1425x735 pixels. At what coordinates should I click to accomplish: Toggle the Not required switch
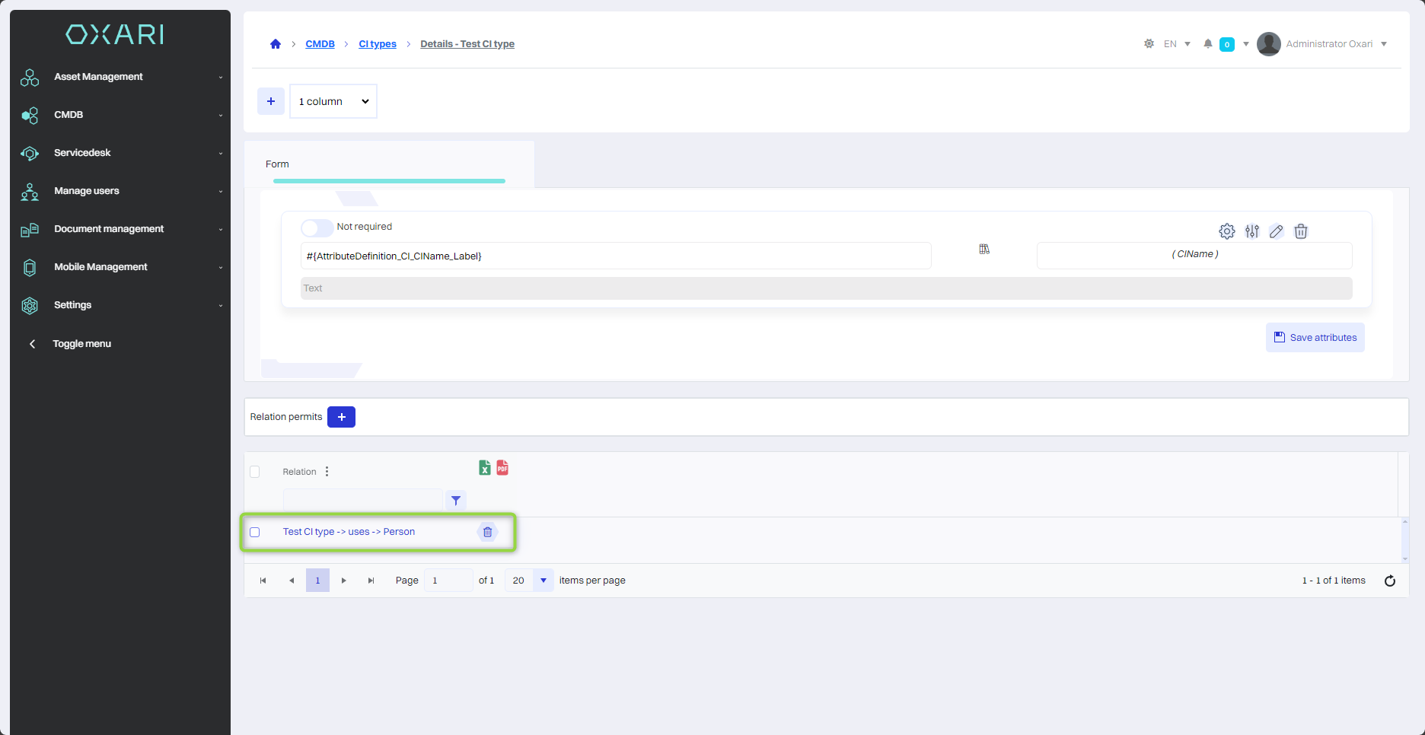[x=317, y=228]
